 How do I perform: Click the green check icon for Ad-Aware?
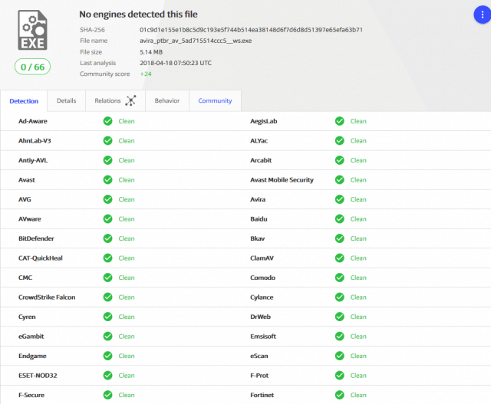(x=107, y=121)
